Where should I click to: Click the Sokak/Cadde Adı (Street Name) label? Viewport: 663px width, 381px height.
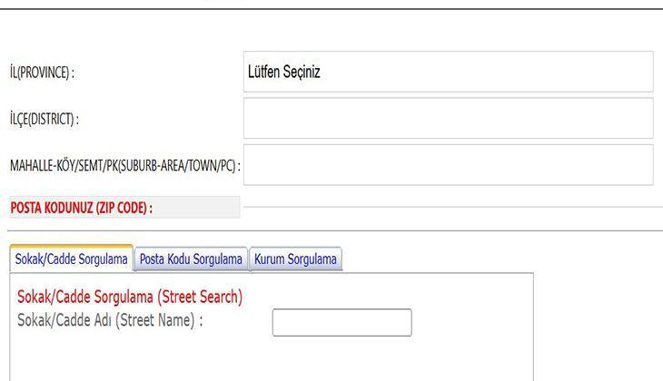click(x=110, y=320)
